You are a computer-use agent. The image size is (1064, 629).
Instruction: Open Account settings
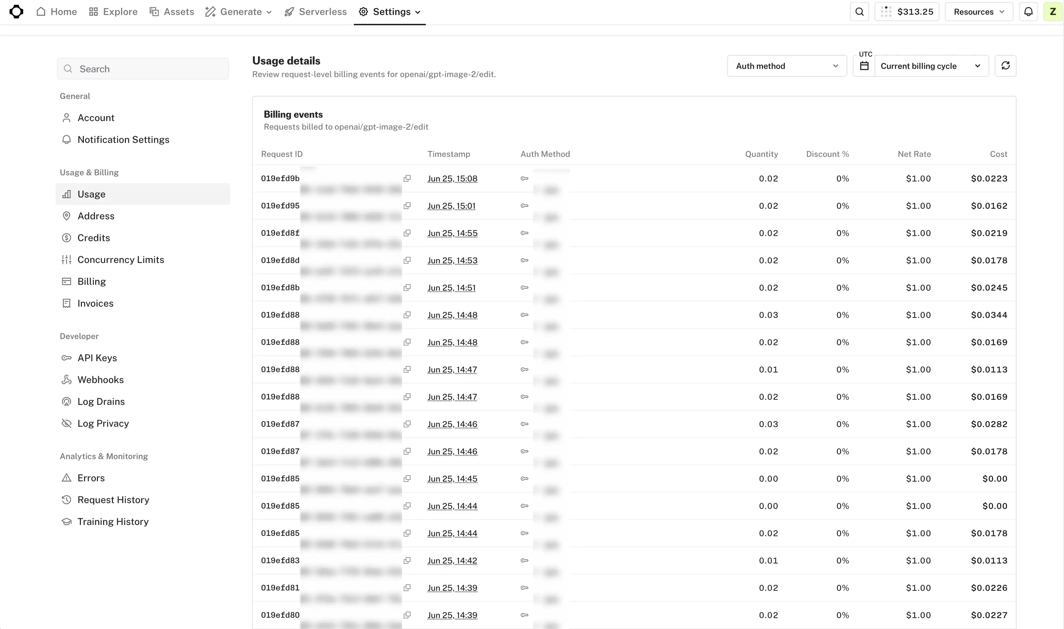point(143,117)
